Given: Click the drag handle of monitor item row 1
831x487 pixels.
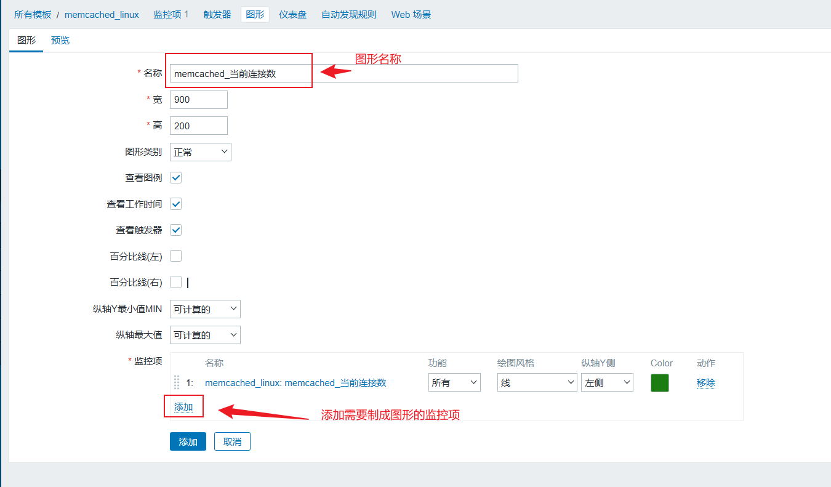Looking at the screenshot, I should point(177,382).
